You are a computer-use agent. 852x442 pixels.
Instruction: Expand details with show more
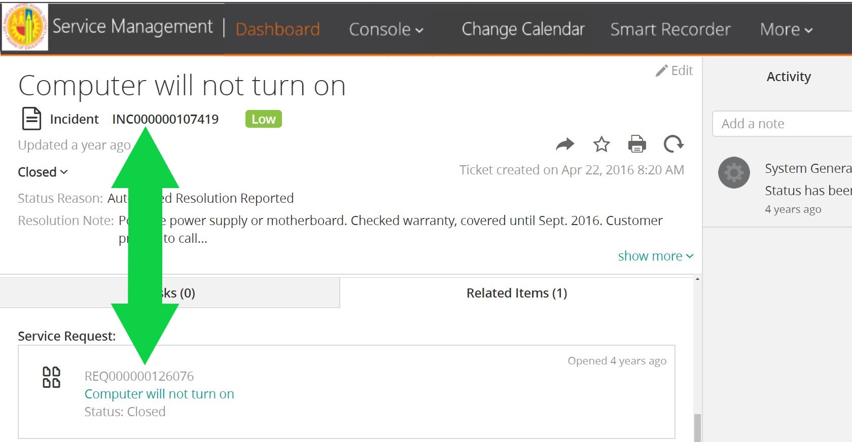(x=656, y=256)
